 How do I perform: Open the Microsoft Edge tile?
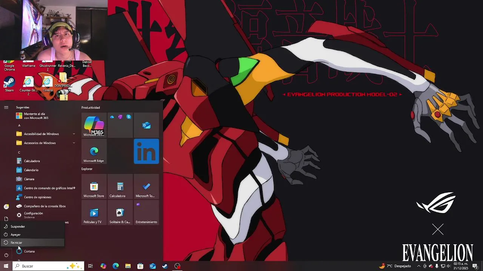pos(94,151)
